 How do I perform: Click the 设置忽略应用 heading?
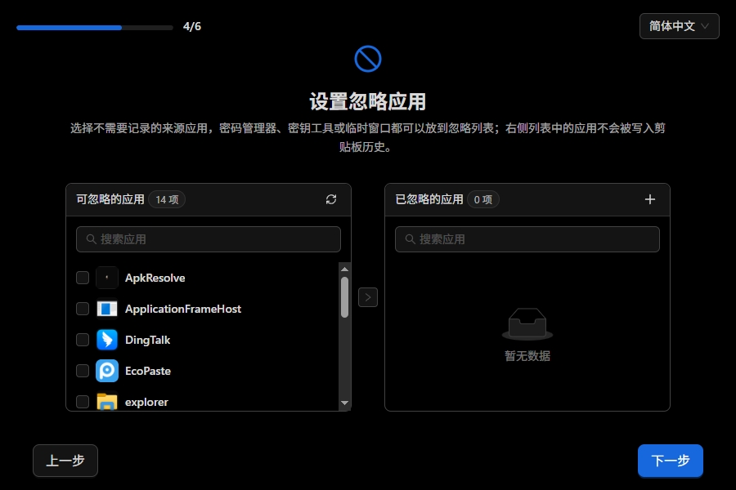coord(367,101)
